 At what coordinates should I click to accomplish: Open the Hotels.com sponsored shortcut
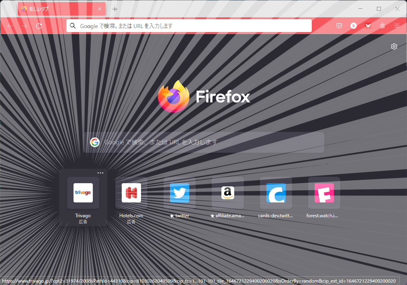131,193
